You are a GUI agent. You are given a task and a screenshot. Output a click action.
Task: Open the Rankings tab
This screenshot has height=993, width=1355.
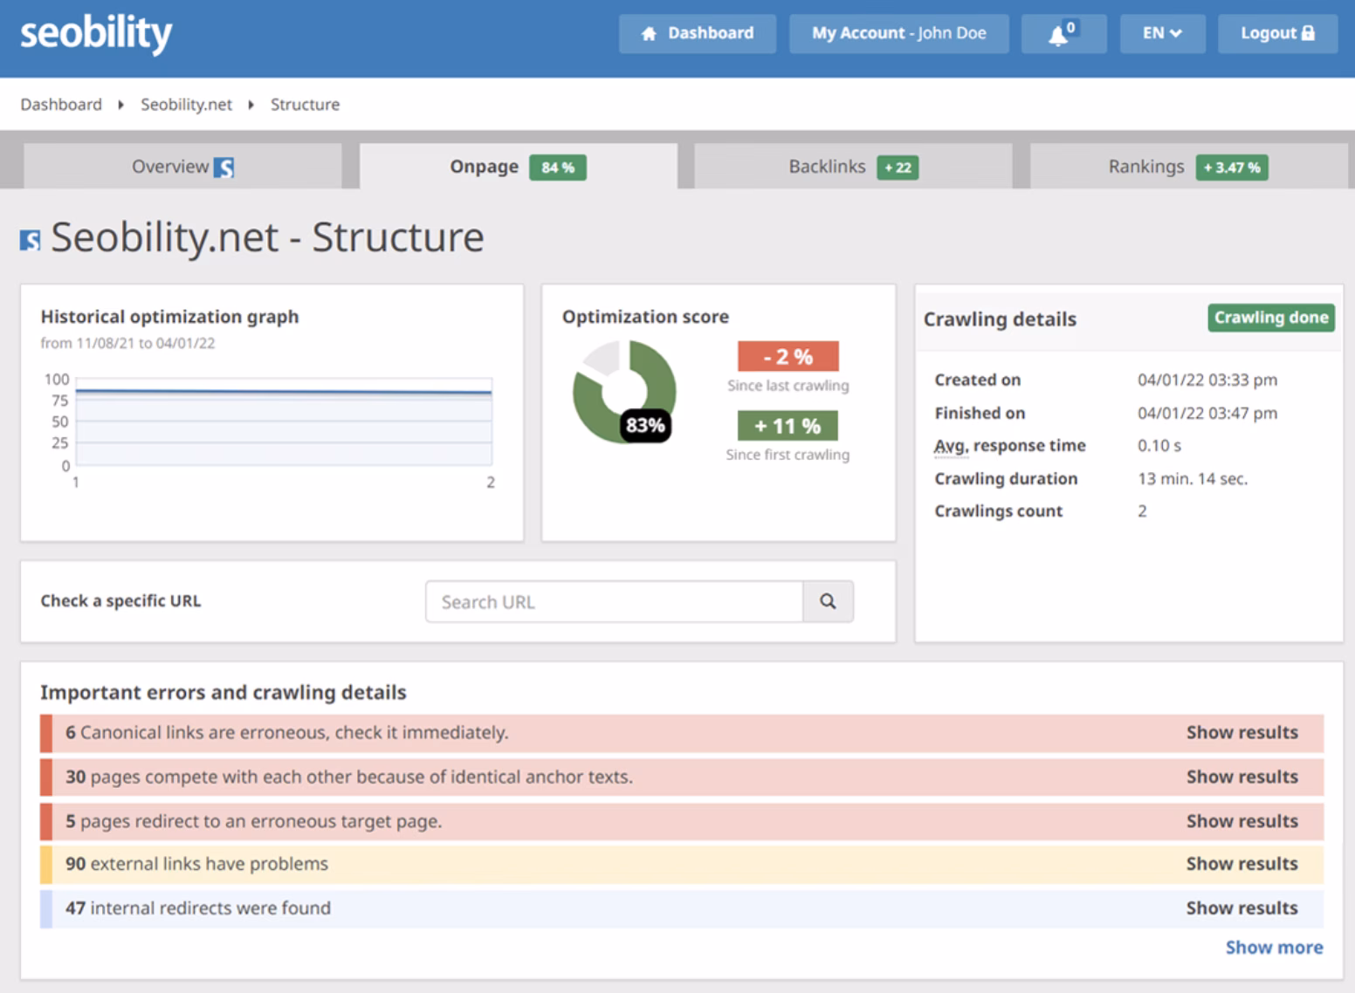point(1187,167)
